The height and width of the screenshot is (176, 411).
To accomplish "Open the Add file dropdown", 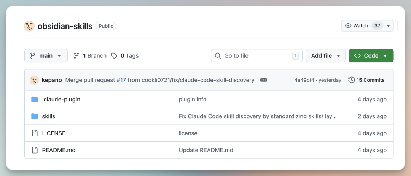I will point(325,56).
